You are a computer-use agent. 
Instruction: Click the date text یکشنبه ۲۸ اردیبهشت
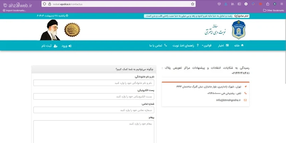[53, 16]
